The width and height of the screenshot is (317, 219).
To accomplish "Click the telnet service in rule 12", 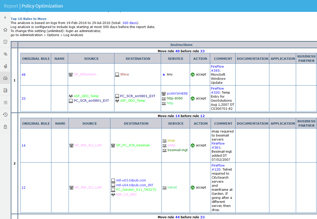I will (172, 187).
